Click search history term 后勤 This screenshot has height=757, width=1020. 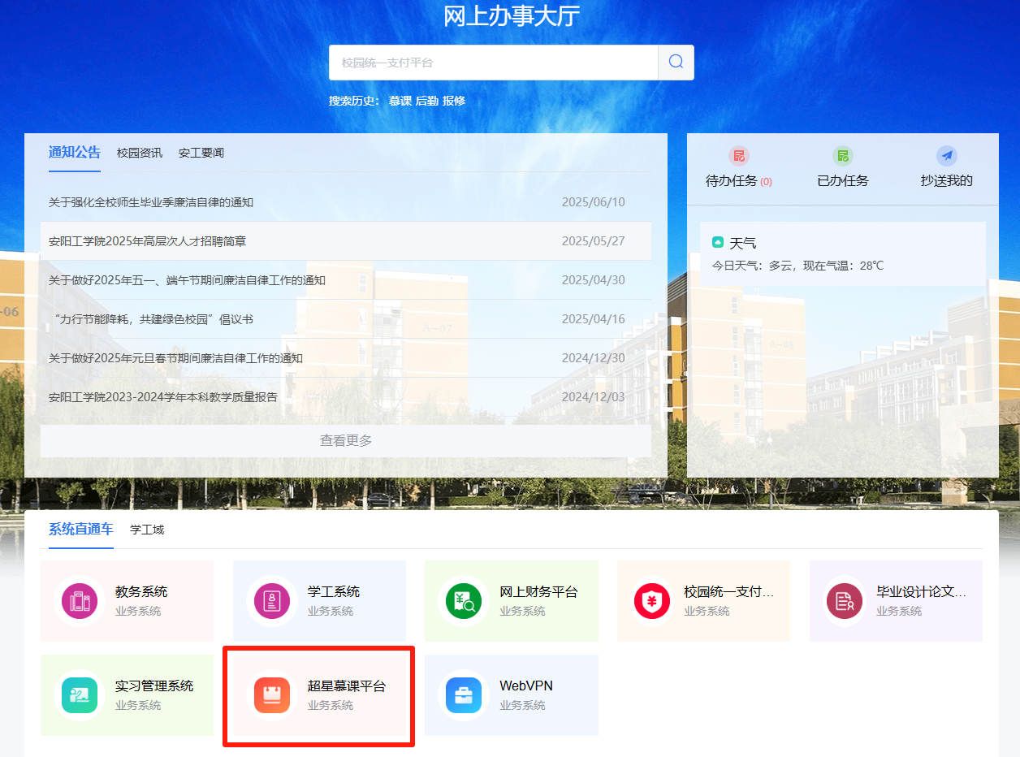(427, 101)
